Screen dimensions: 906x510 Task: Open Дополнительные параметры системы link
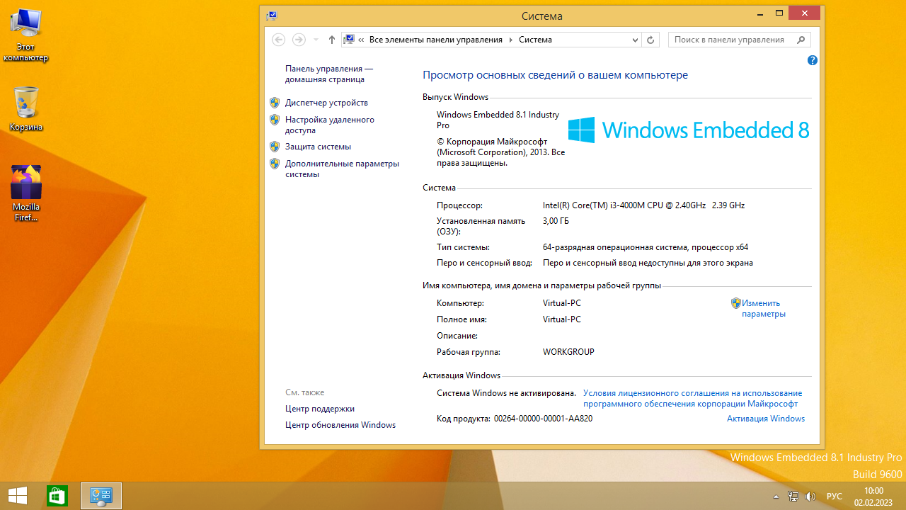pos(342,169)
